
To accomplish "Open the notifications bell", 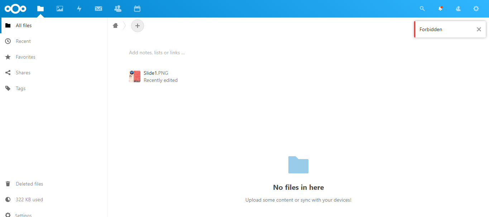I will point(440,9).
